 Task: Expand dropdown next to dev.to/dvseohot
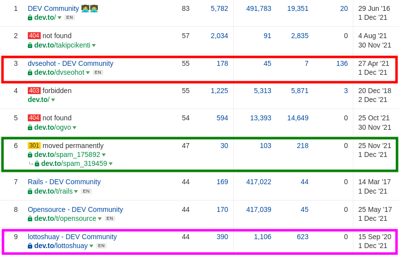(x=88, y=73)
